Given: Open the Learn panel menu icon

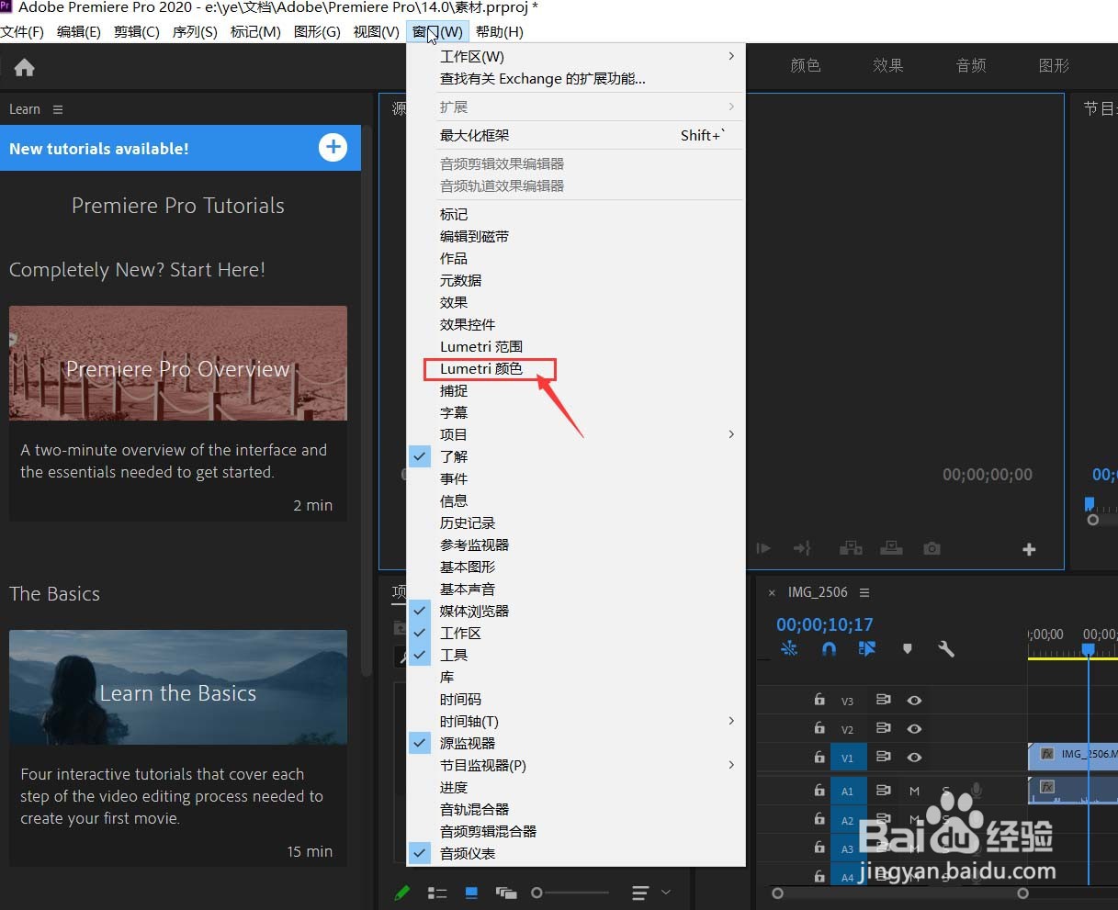Looking at the screenshot, I should (58, 109).
